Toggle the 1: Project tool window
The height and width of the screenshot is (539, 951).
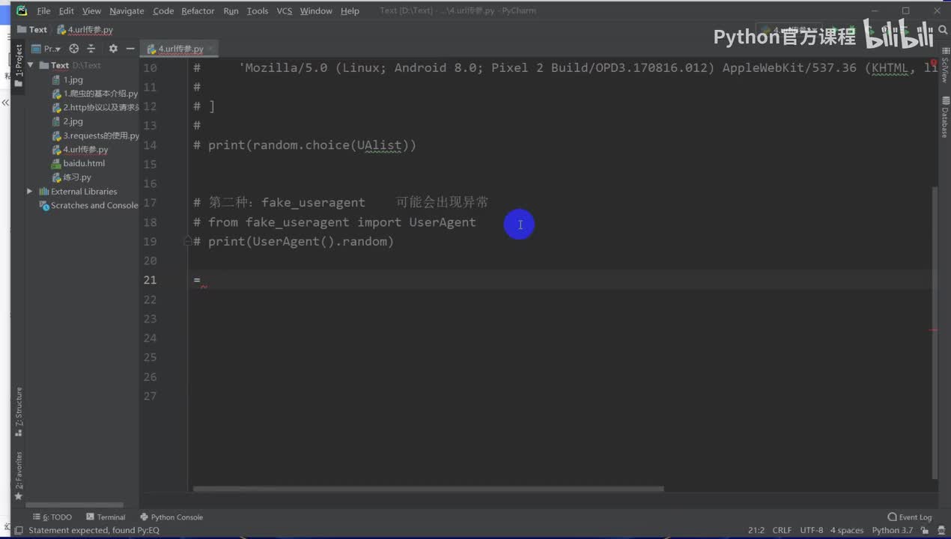click(x=19, y=65)
